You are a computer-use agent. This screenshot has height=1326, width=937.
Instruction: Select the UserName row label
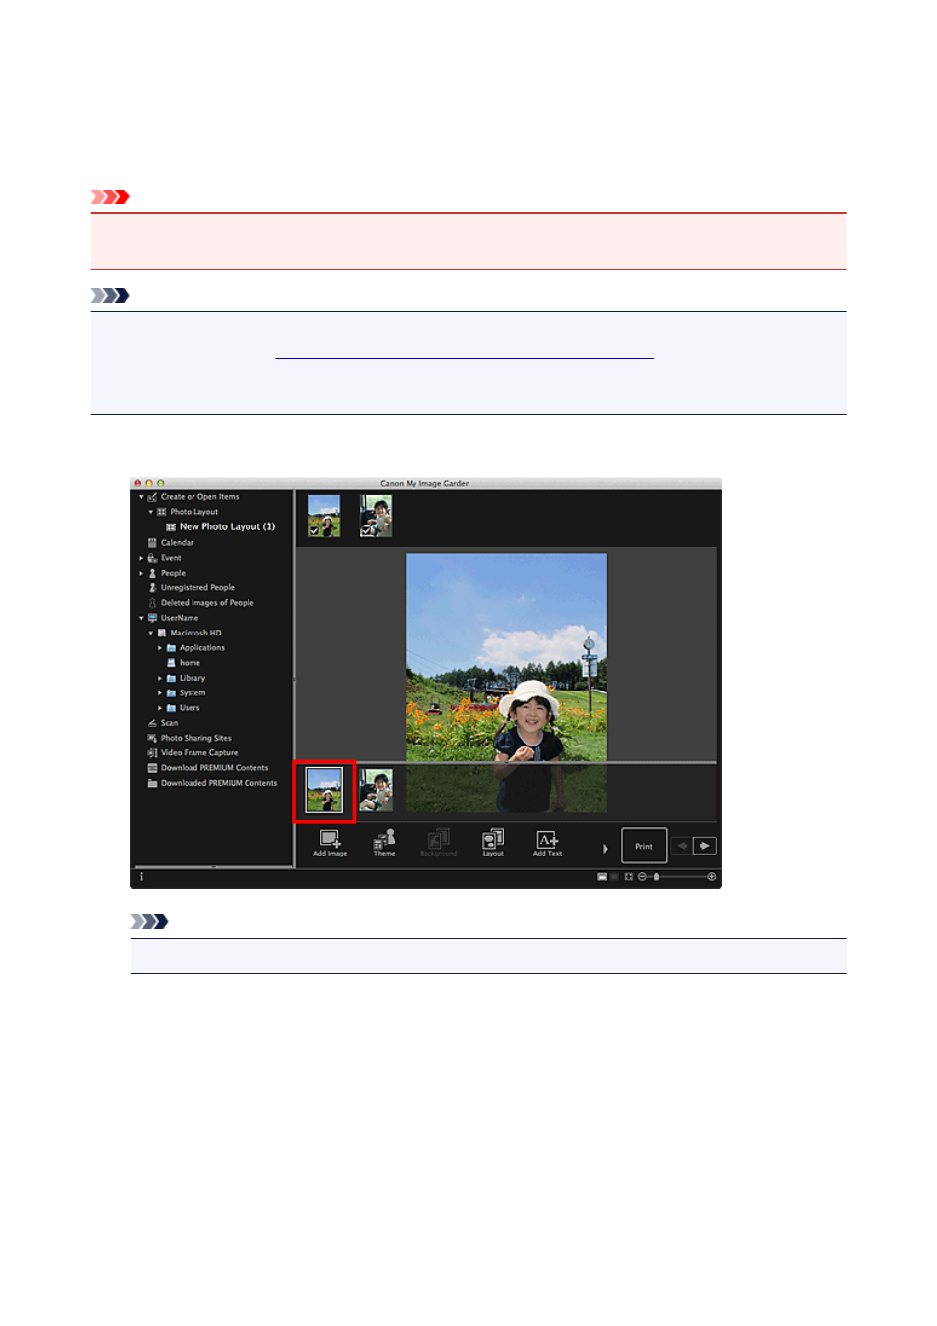(x=180, y=618)
